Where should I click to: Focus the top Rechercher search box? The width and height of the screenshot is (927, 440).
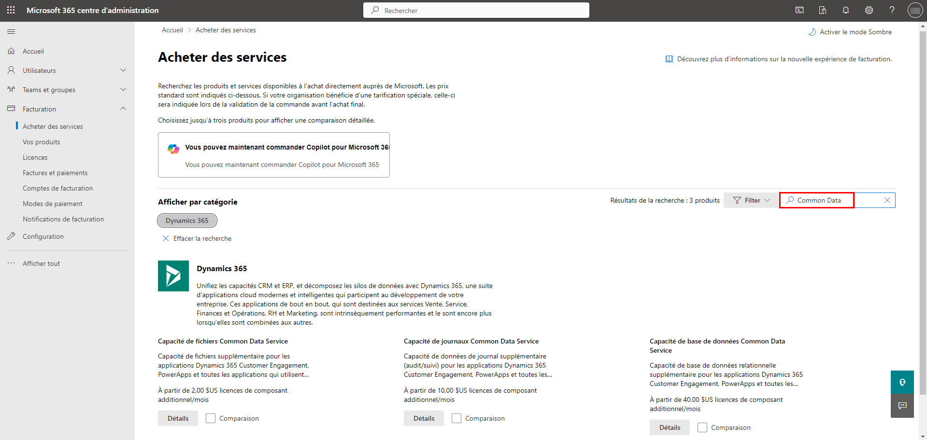tap(476, 10)
